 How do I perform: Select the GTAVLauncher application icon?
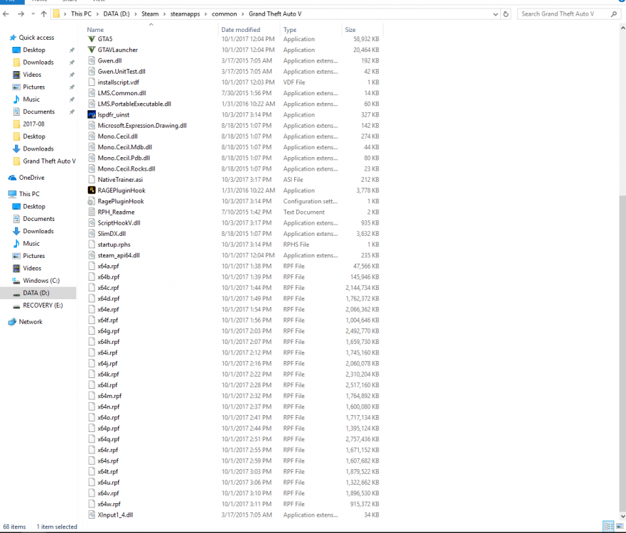[x=92, y=50]
